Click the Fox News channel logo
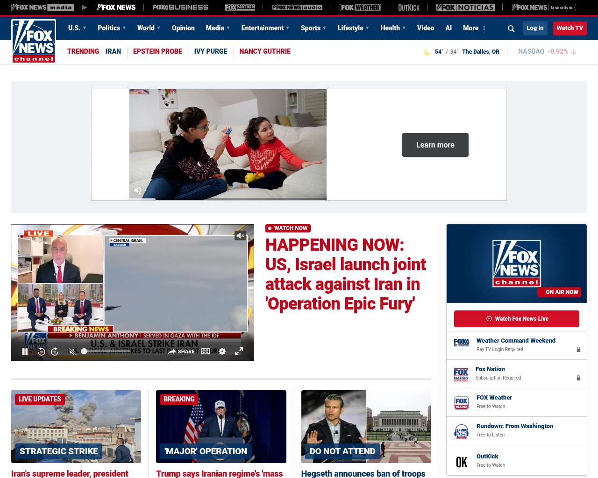Viewport: 598px width, 478px height. click(x=34, y=41)
